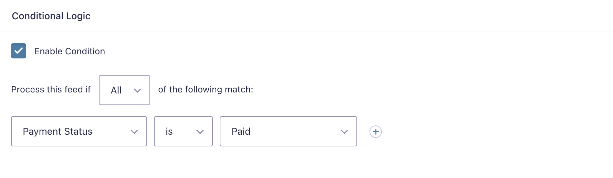Click the Payment Status text in the selector

tap(58, 131)
